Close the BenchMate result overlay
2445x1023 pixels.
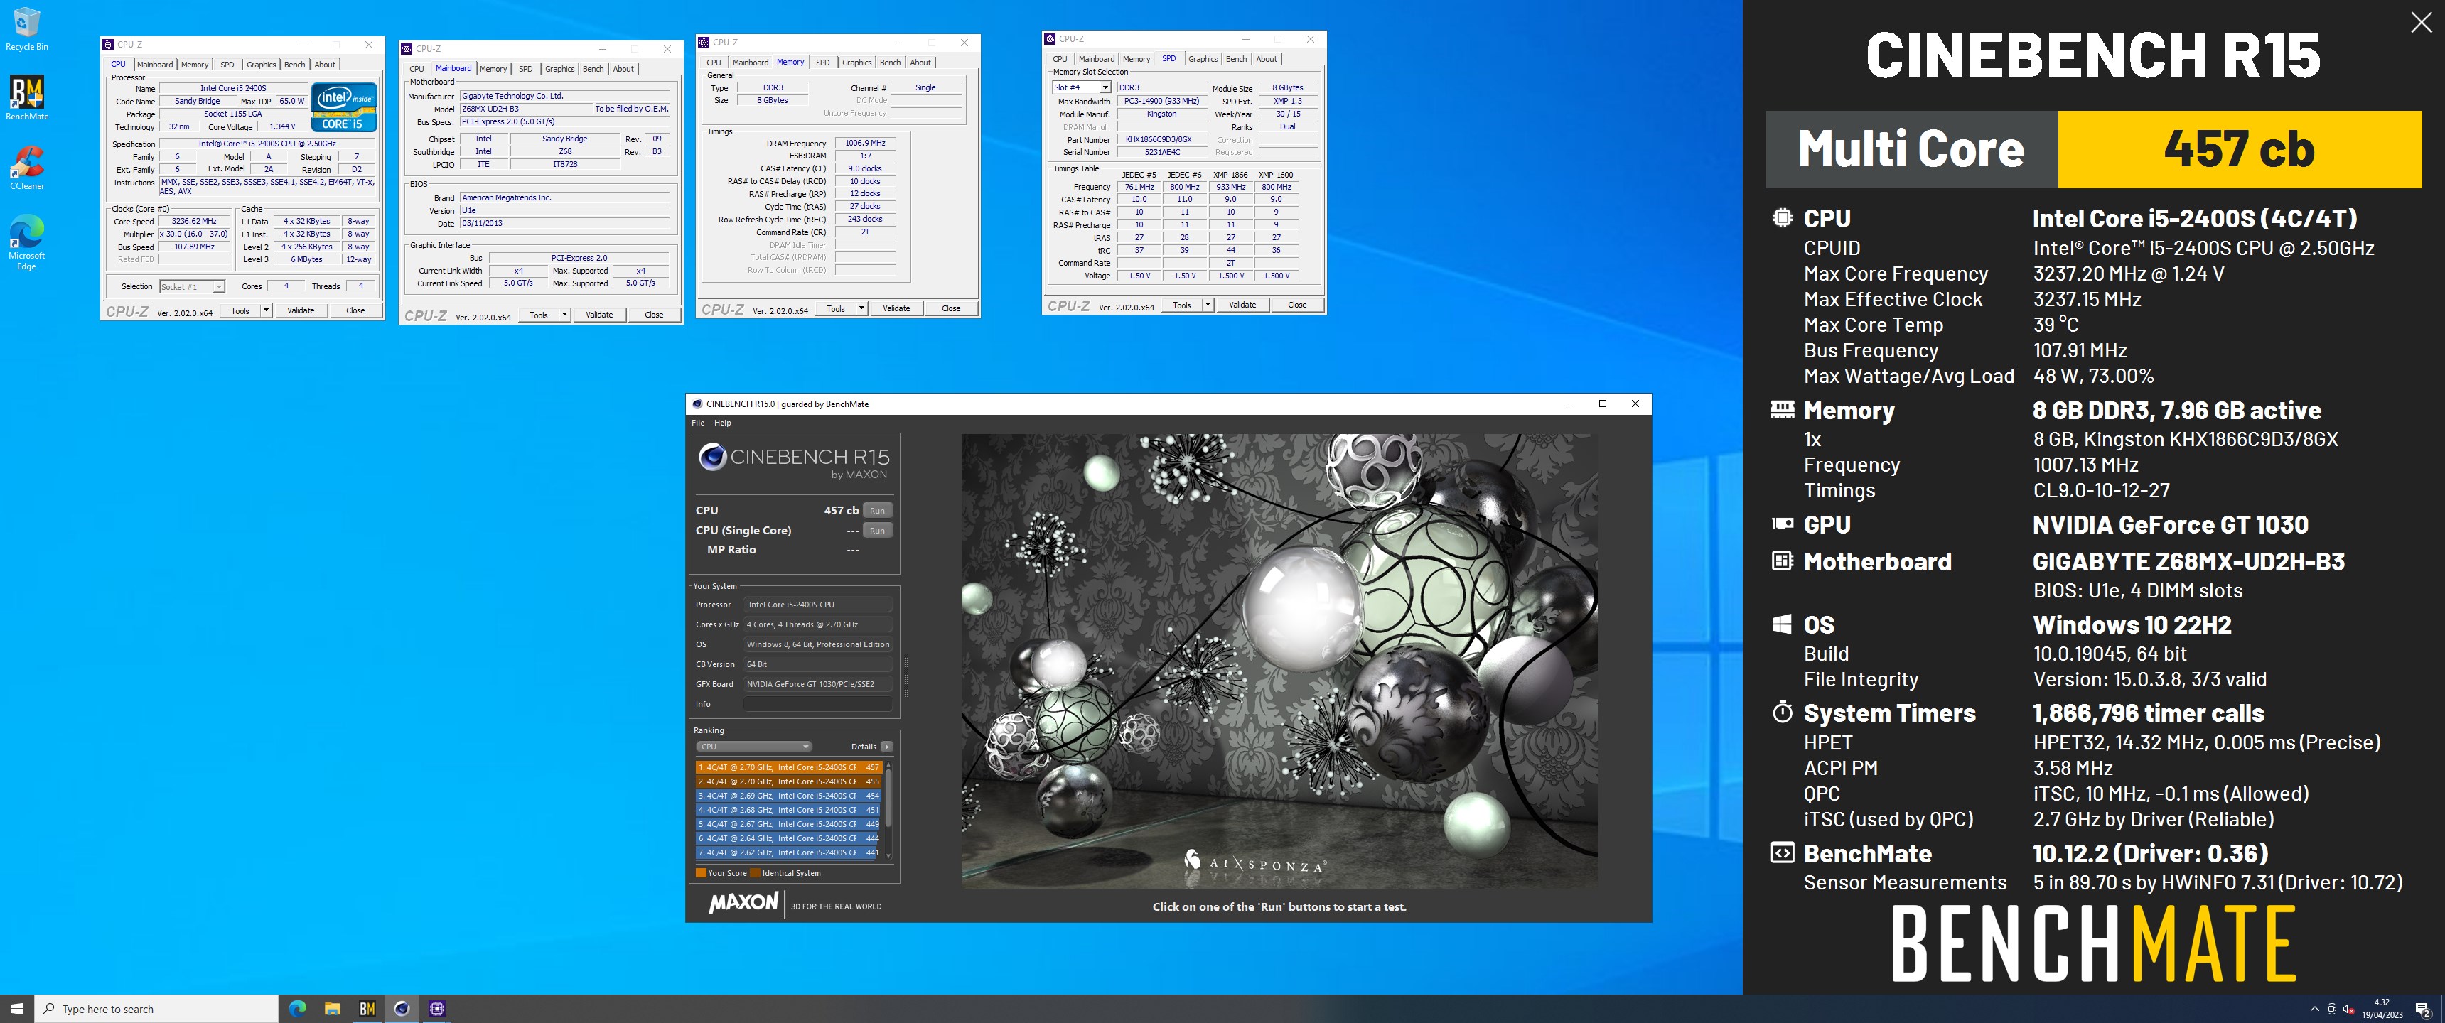[x=2422, y=22]
